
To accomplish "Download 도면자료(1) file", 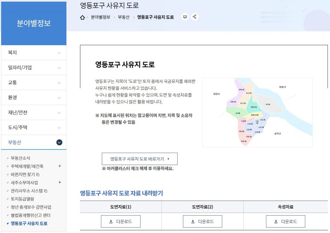I will pyautogui.click(x=121, y=221).
